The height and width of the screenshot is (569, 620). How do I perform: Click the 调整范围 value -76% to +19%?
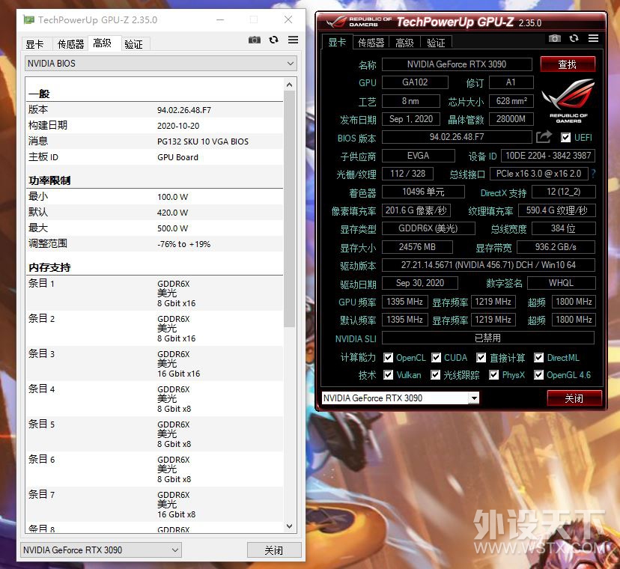(x=184, y=244)
